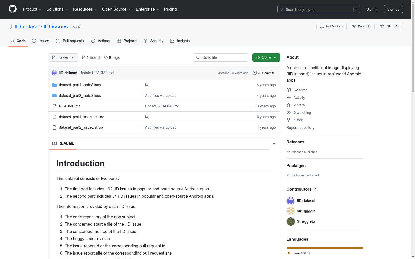The image size is (415, 259).
Task: Click the dataset_part2_codeSlices folder icon
Action: pos(54,96)
